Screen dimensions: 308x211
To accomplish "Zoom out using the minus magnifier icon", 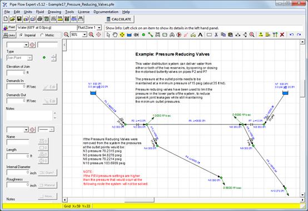I will click(66, 35).
